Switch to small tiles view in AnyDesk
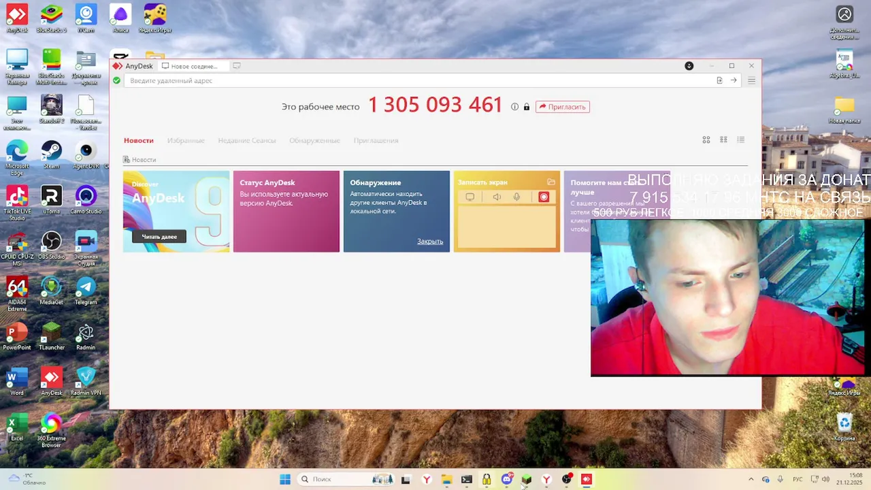The height and width of the screenshot is (490, 871). [723, 140]
